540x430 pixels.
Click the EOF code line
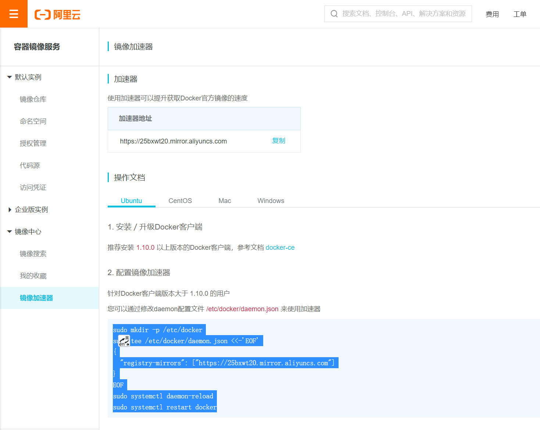point(118,385)
